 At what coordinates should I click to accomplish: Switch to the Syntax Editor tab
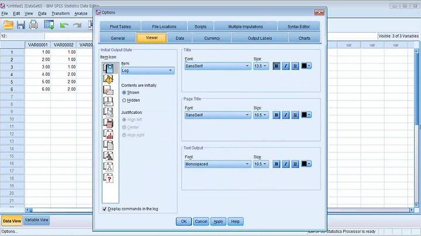[299, 26]
